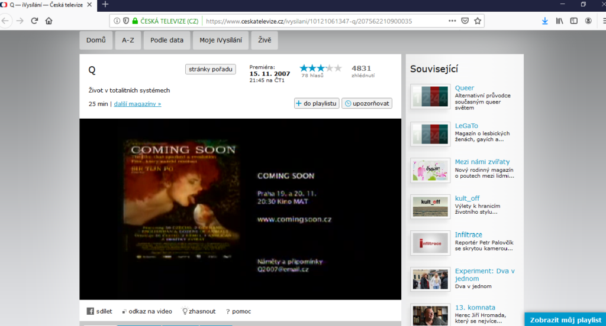
Task: Click the premiere date 15. 11. 2007
Action: pyautogui.click(x=269, y=74)
